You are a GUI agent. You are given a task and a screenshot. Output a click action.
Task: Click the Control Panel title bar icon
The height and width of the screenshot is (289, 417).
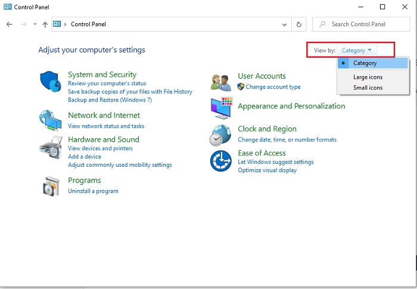[7, 7]
